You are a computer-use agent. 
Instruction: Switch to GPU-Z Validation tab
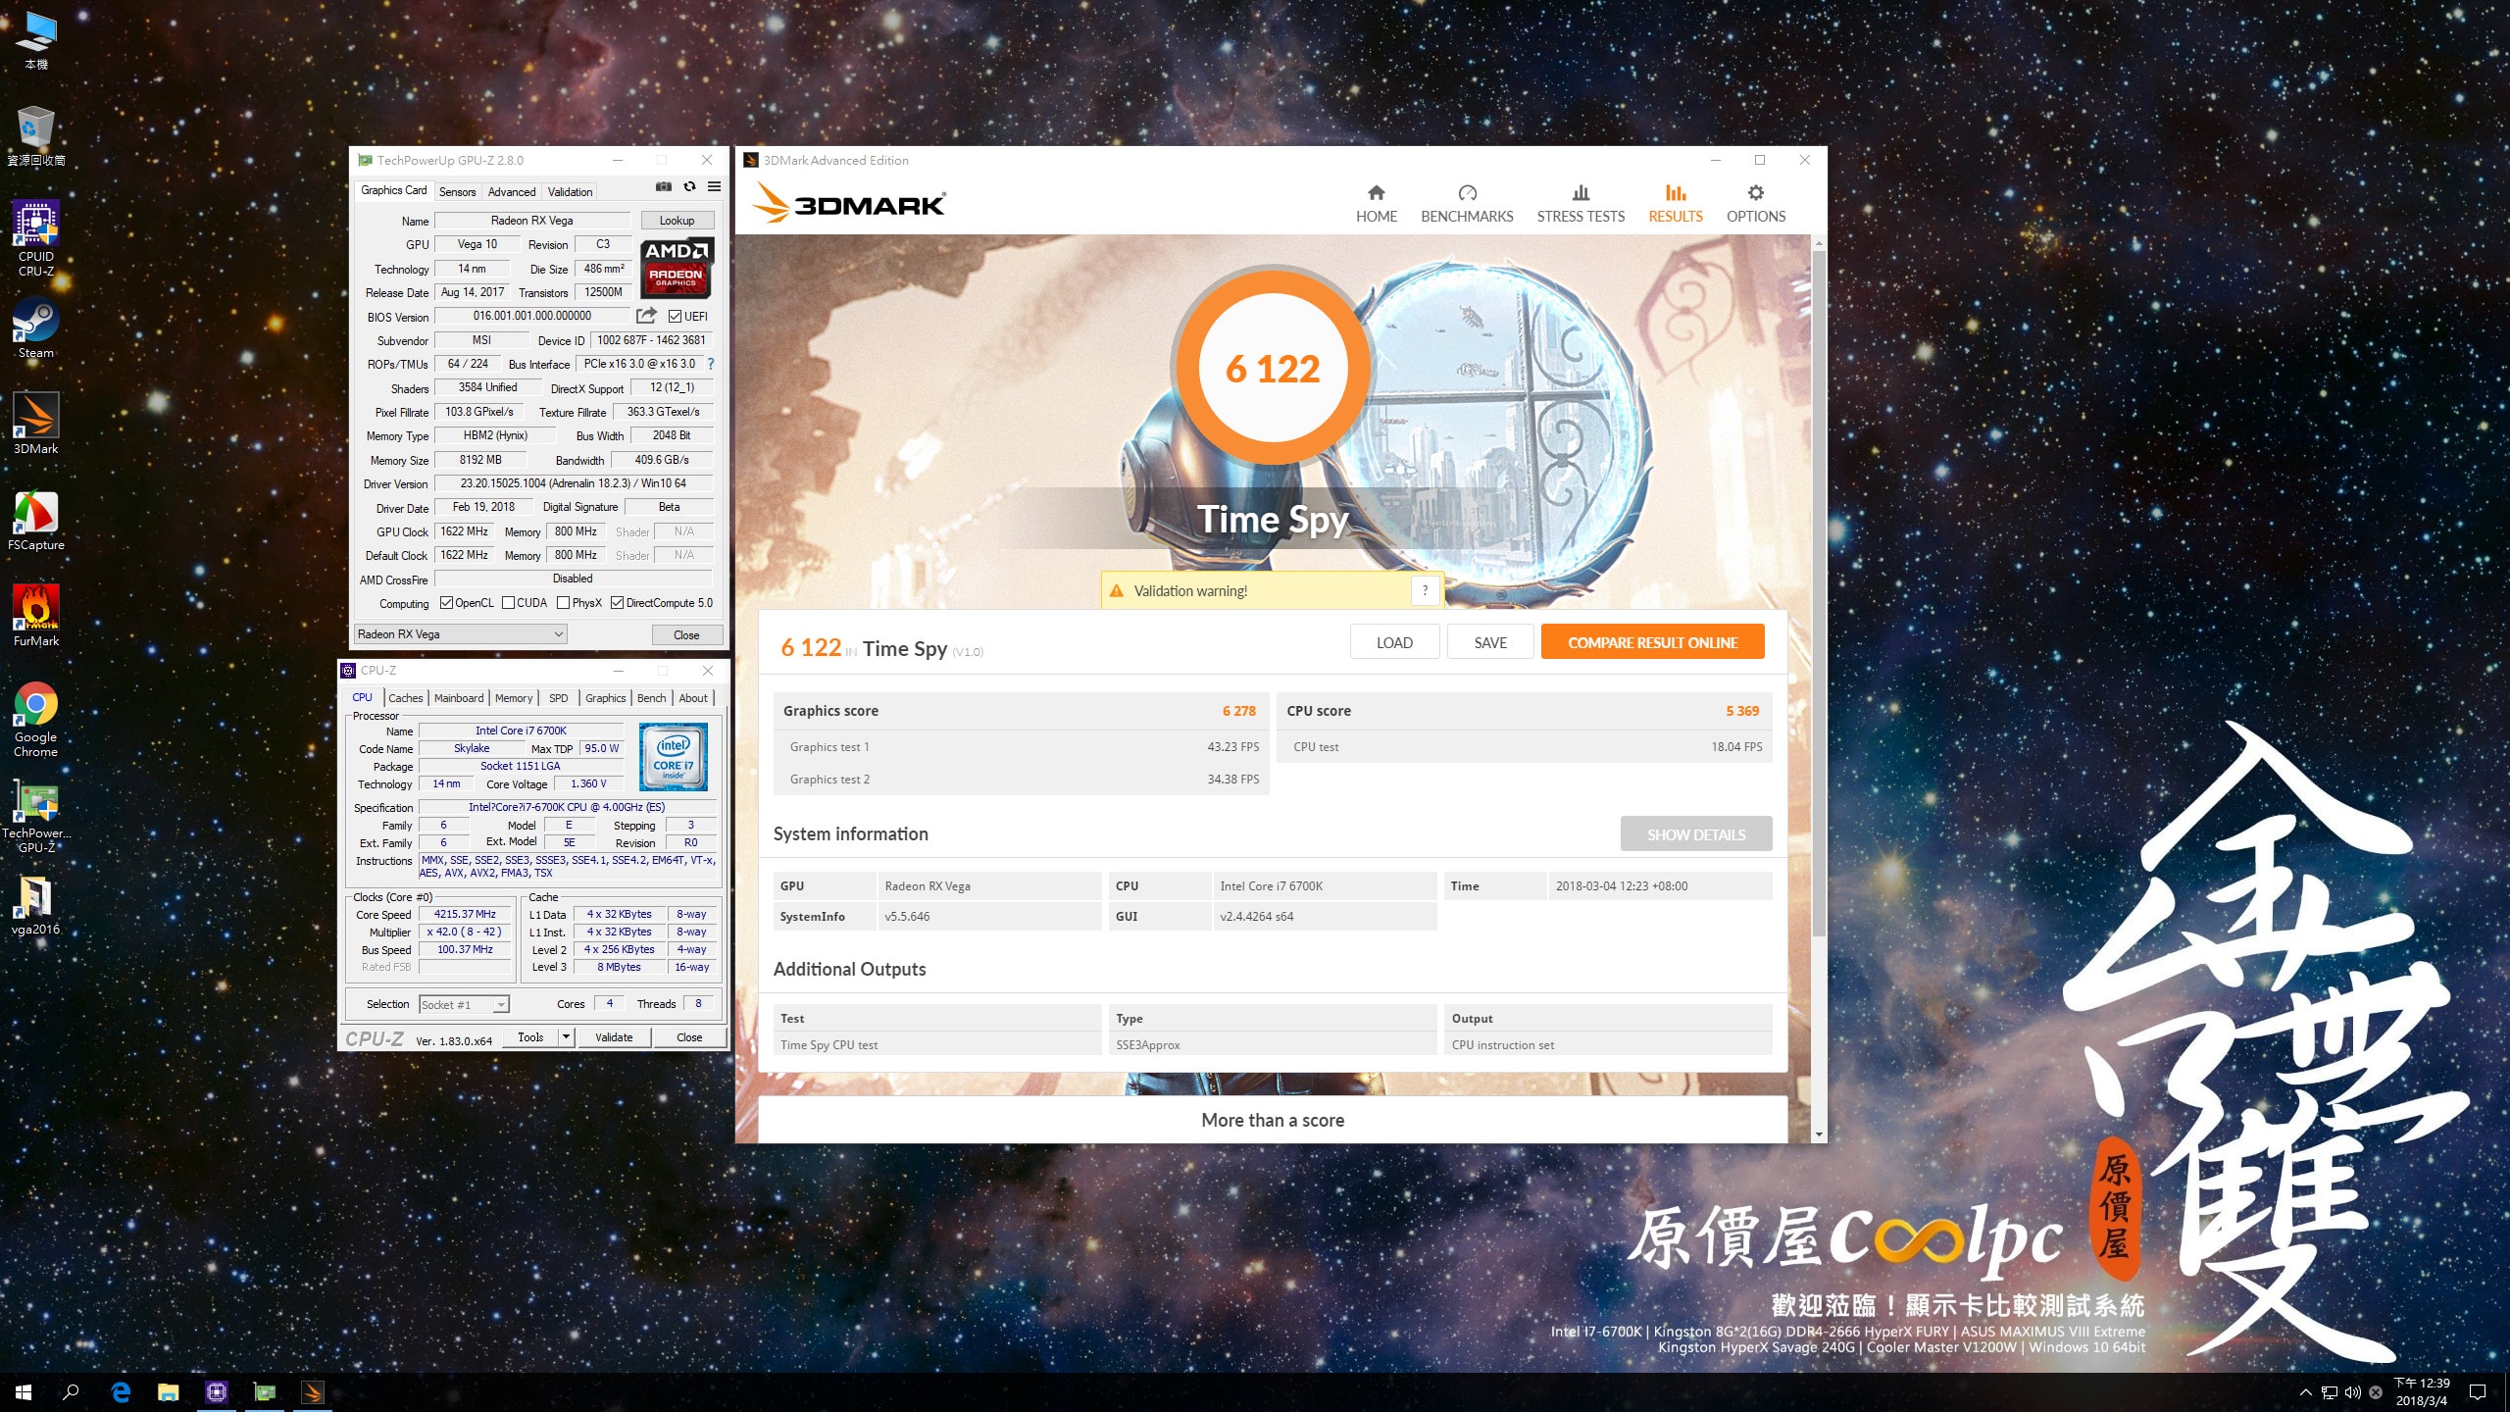click(570, 192)
